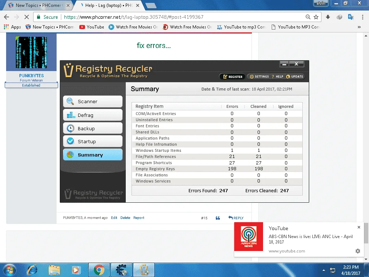Select the Empty Registry Keys row
The height and width of the screenshot is (277, 369).
coord(217,169)
